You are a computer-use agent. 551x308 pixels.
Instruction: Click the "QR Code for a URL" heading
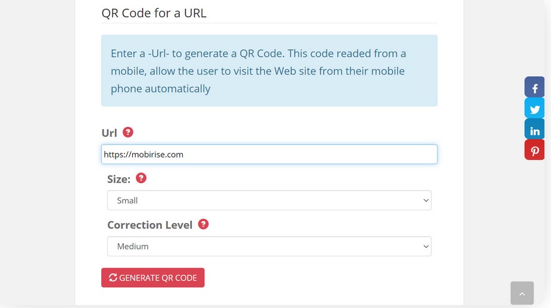(154, 12)
